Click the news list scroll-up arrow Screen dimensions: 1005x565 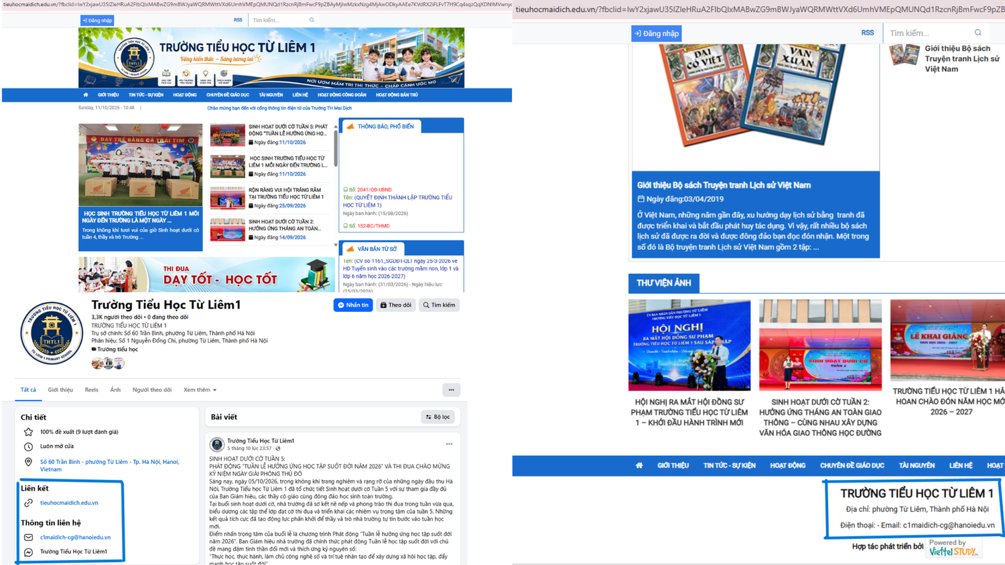click(336, 126)
